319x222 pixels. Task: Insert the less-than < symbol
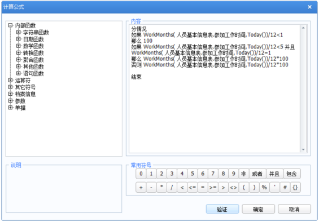(x=182, y=187)
